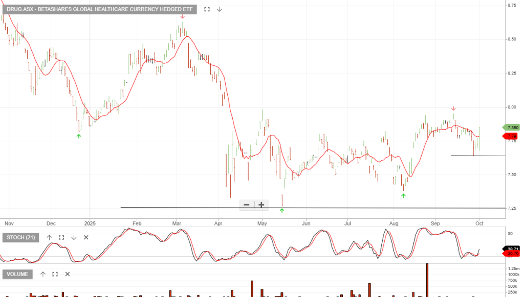Maximize the VOLUME panel
Screen dimensions: 524x297
click(x=55, y=274)
